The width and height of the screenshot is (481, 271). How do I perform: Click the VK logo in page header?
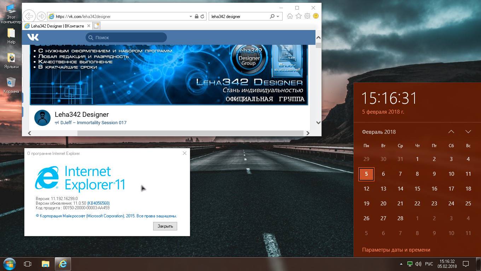point(33,37)
